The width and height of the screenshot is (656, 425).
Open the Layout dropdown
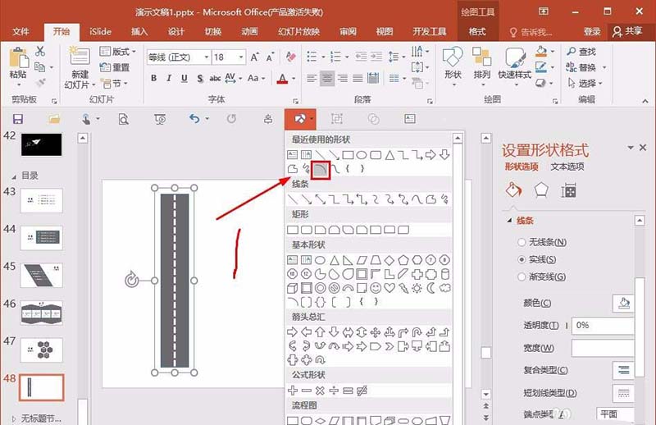[x=118, y=52]
